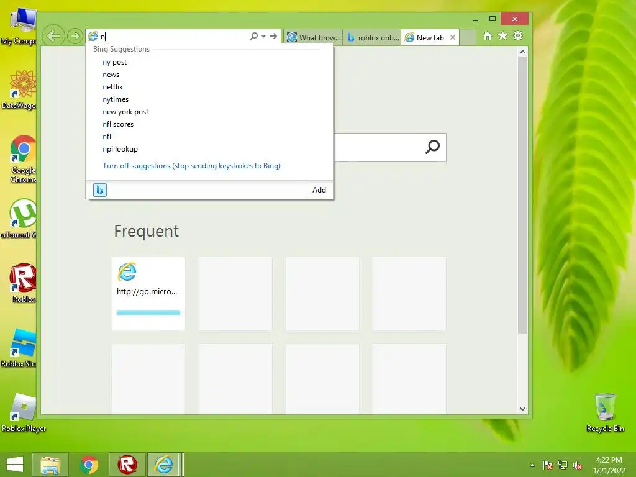The width and height of the screenshot is (636, 477).
Task: Switch to the 'What brow...' tab
Action: 313,37
